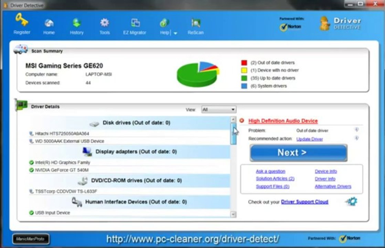Click the Human Interface Devices icon
Viewport: 385px width, 248px height.
pyautogui.click(x=77, y=202)
